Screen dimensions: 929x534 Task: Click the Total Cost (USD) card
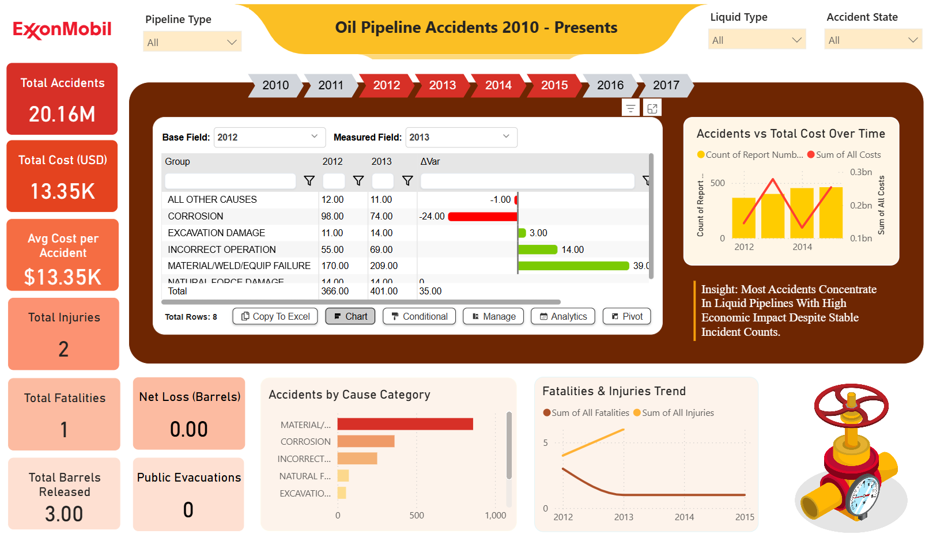[x=62, y=176]
